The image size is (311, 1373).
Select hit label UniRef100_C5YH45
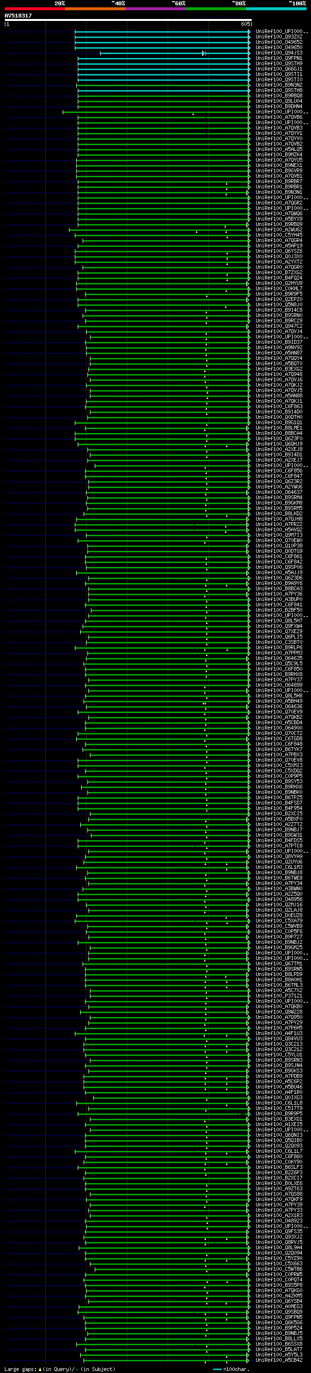tap(279, 235)
